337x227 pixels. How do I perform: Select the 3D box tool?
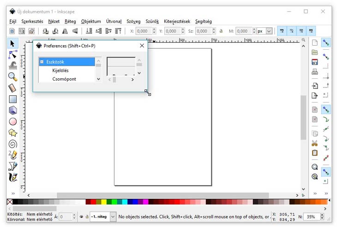coord(13,110)
